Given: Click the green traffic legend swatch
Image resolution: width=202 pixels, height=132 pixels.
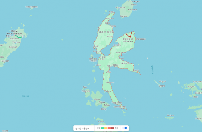Looking at the screenshot, I should [102, 128].
